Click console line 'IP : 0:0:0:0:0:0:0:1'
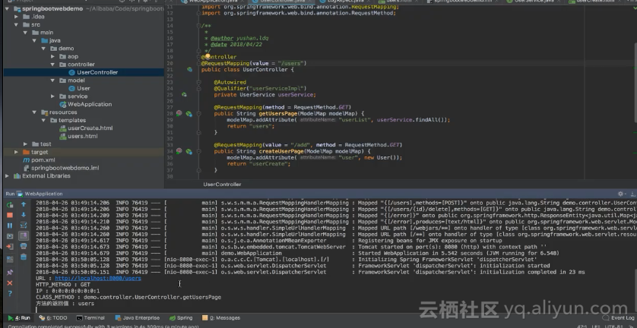This screenshot has height=328, width=637. click(68, 291)
